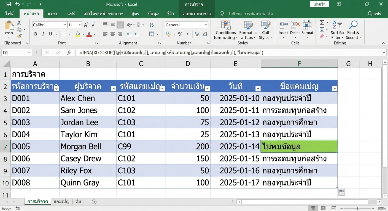
Task: Increase font size with the larger A
Action: click(86, 25)
